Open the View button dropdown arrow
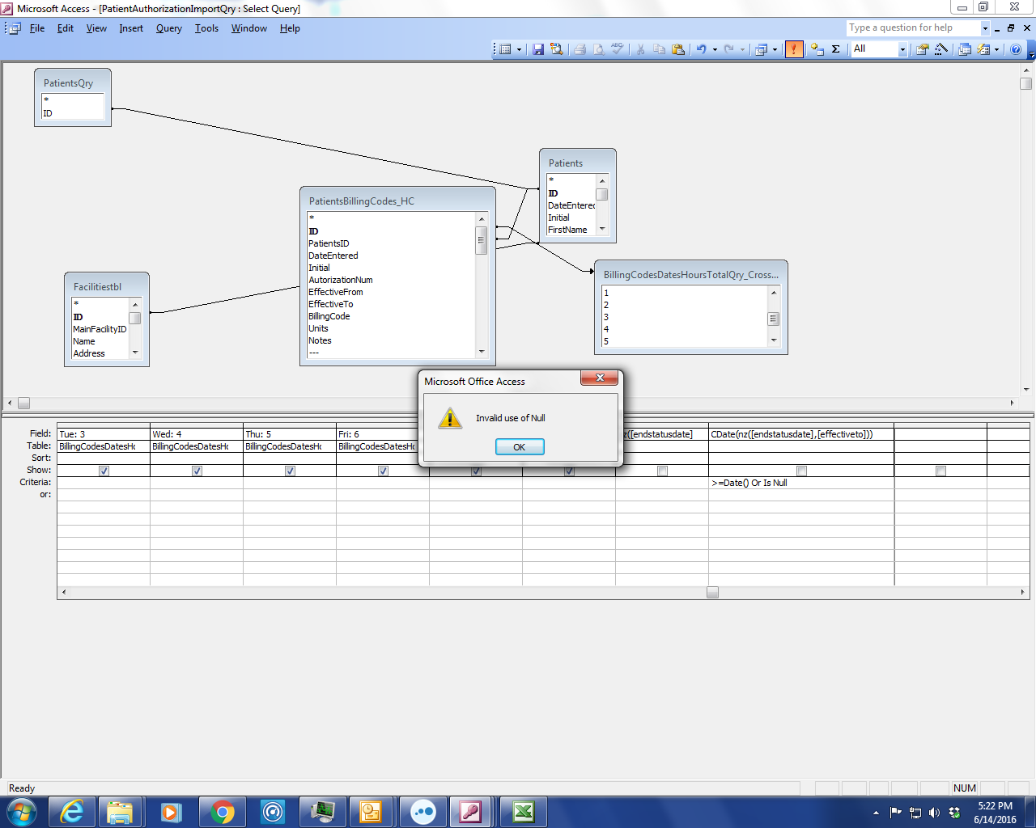Image resolution: width=1036 pixels, height=828 pixels. click(x=520, y=49)
